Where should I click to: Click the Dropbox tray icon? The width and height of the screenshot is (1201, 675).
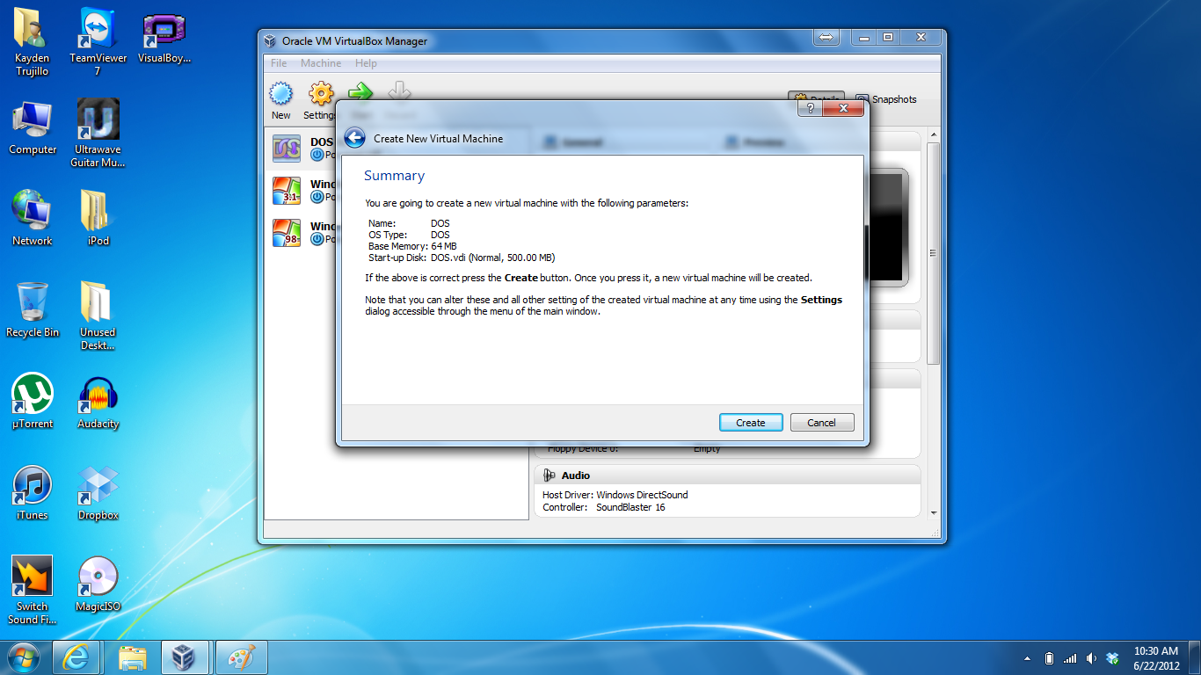coord(1112,658)
